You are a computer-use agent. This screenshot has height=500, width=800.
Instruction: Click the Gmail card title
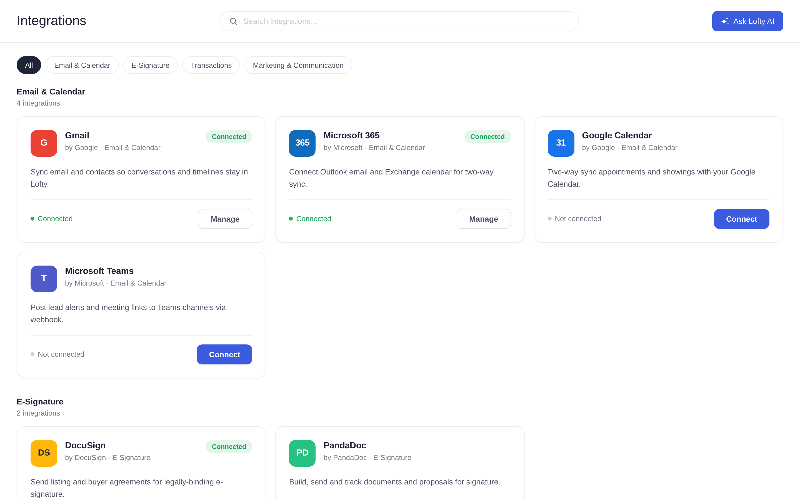tap(77, 135)
